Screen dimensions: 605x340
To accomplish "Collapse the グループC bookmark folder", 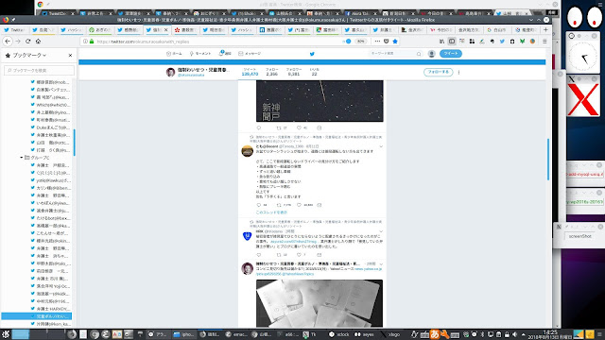I will coord(22,158).
